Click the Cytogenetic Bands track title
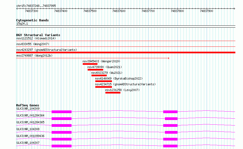The image size is (243, 149). click(32, 20)
